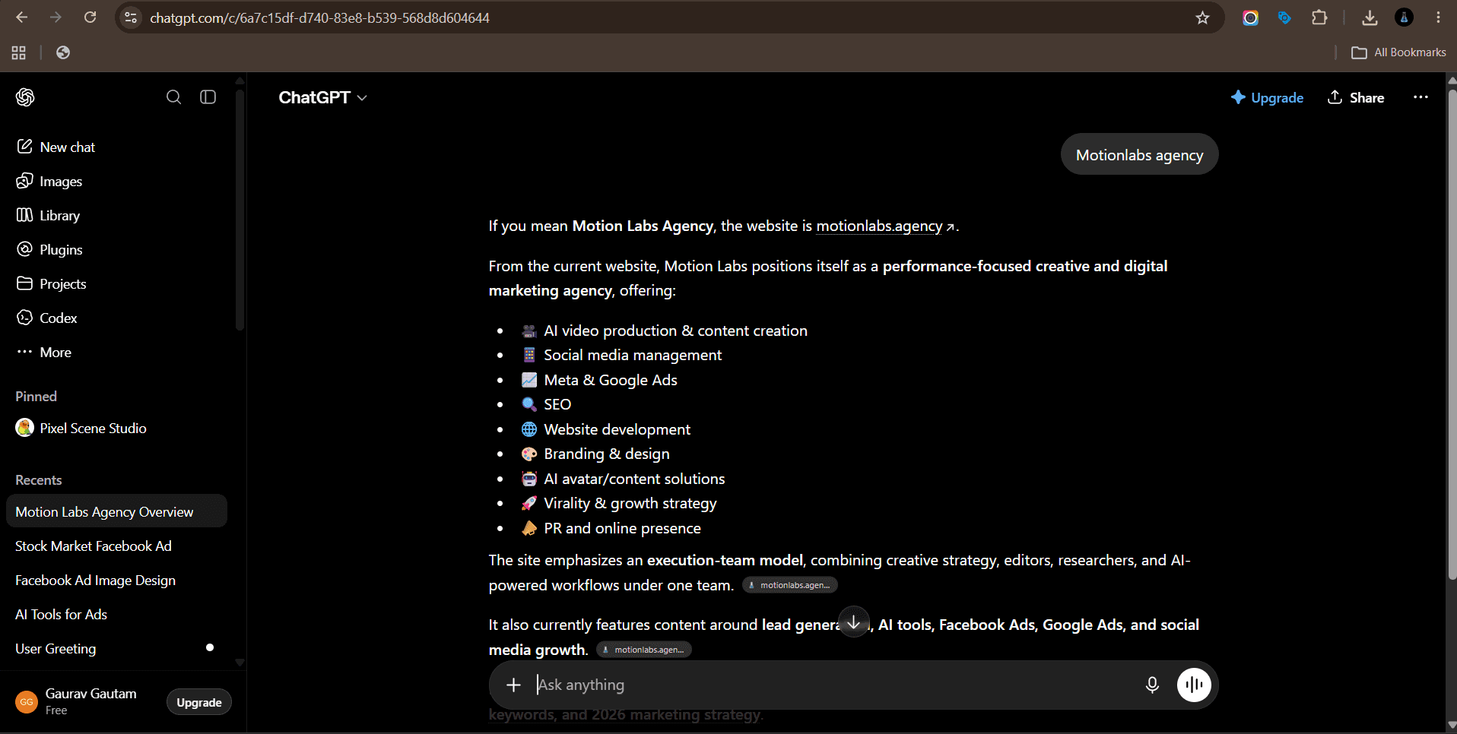
Task: Click the source chip after 'under one team.'
Action: click(790, 585)
